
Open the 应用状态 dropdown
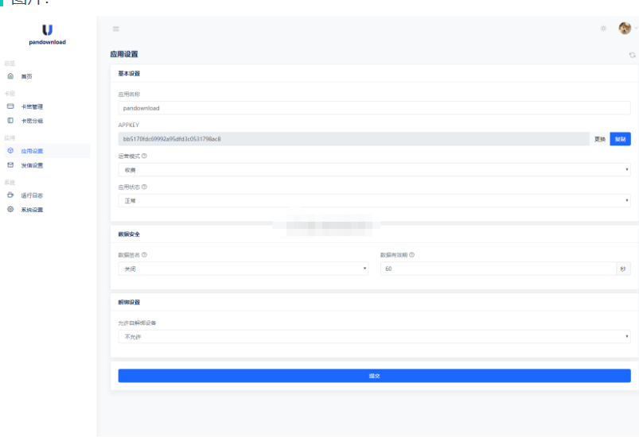coord(374,200)
